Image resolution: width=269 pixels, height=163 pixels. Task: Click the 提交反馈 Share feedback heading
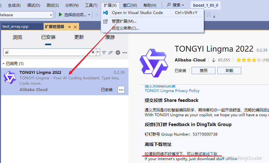[x=171, y=100]
